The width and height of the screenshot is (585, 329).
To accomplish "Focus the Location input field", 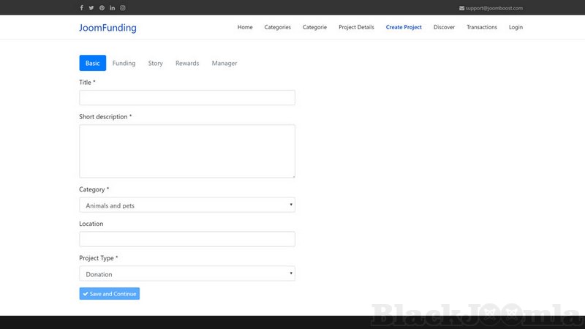I will point(186,239).
